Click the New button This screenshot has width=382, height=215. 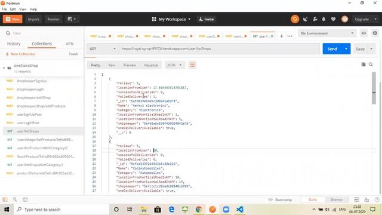(x=13, y=19)
